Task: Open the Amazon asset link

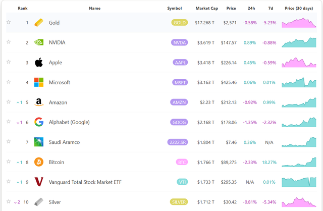Action: pyautogui.click(x=58, y=102)
